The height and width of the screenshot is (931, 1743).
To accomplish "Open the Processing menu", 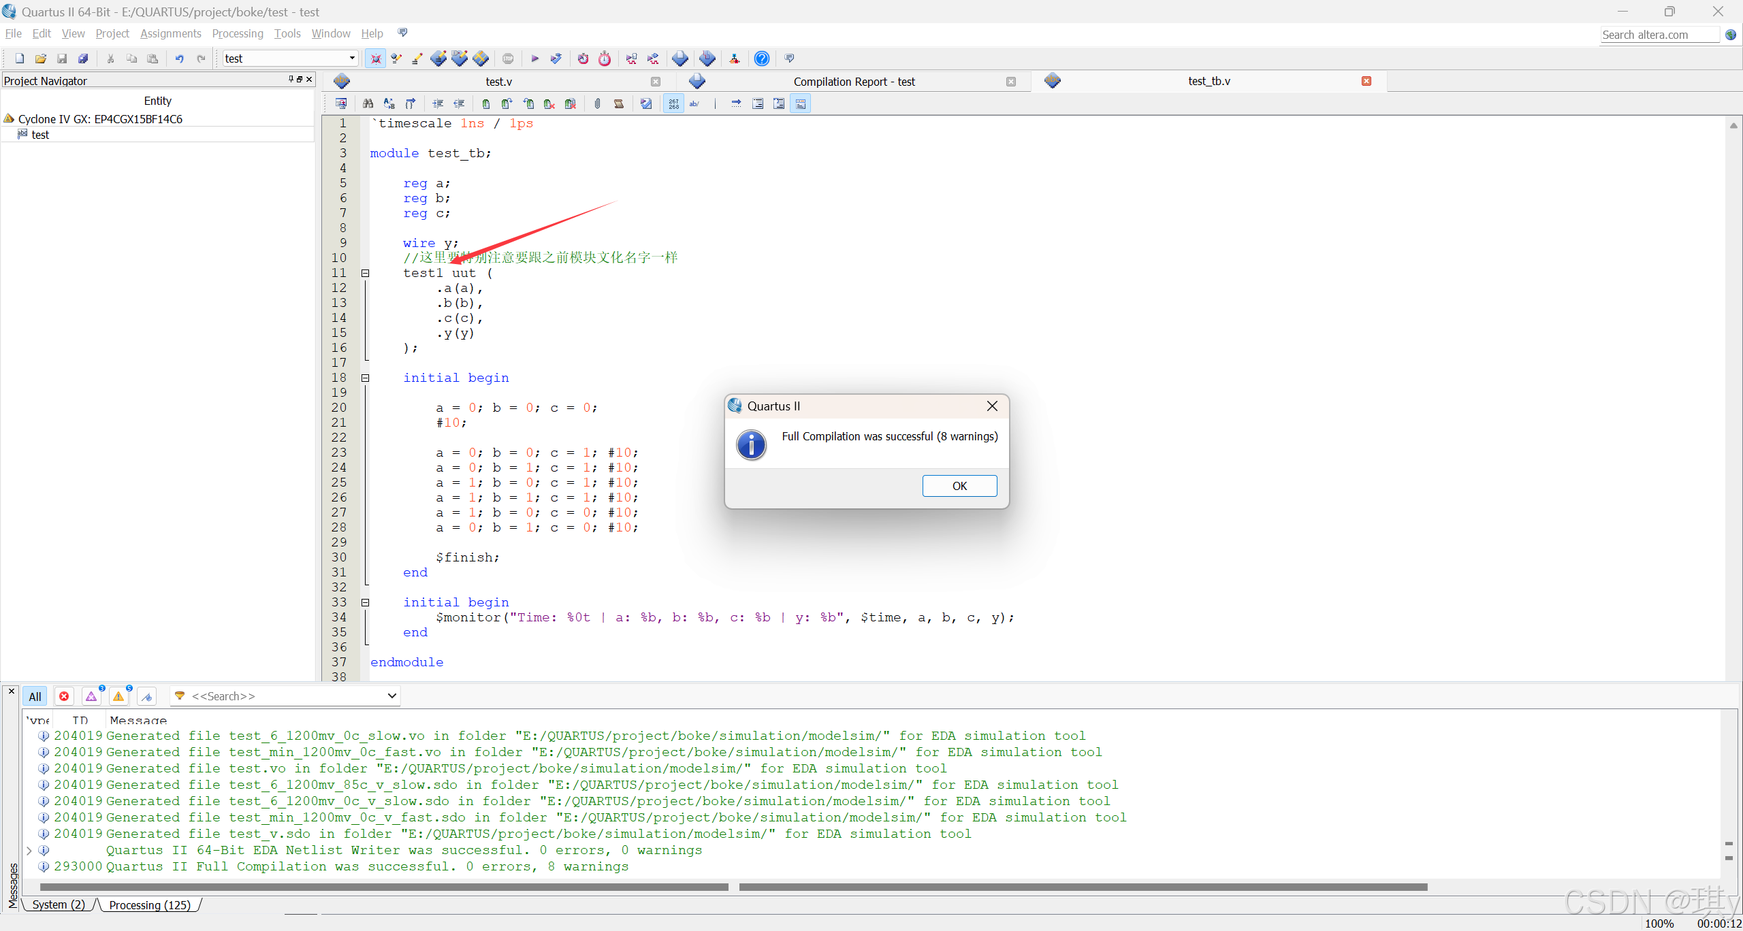I will click(237, 33).
